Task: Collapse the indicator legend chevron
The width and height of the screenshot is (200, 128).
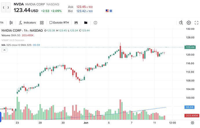Action: (4, 50)
